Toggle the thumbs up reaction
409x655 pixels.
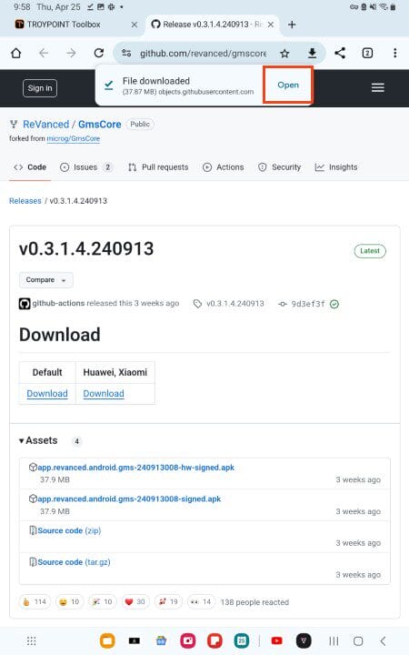(x=35, y=602)
